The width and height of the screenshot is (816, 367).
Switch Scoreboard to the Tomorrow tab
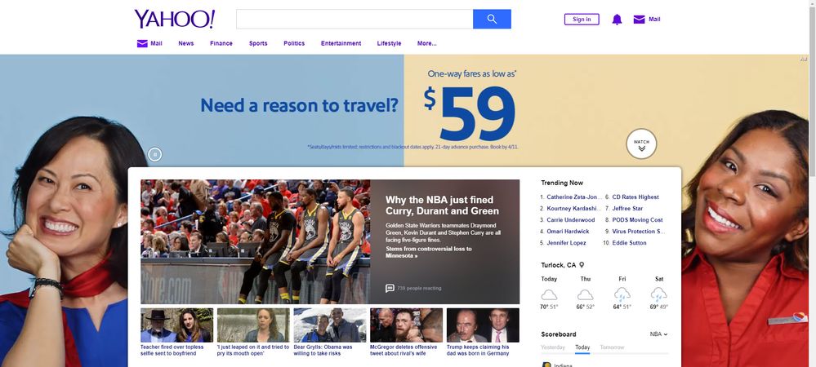pyautogui.click(x=612, y=347)
